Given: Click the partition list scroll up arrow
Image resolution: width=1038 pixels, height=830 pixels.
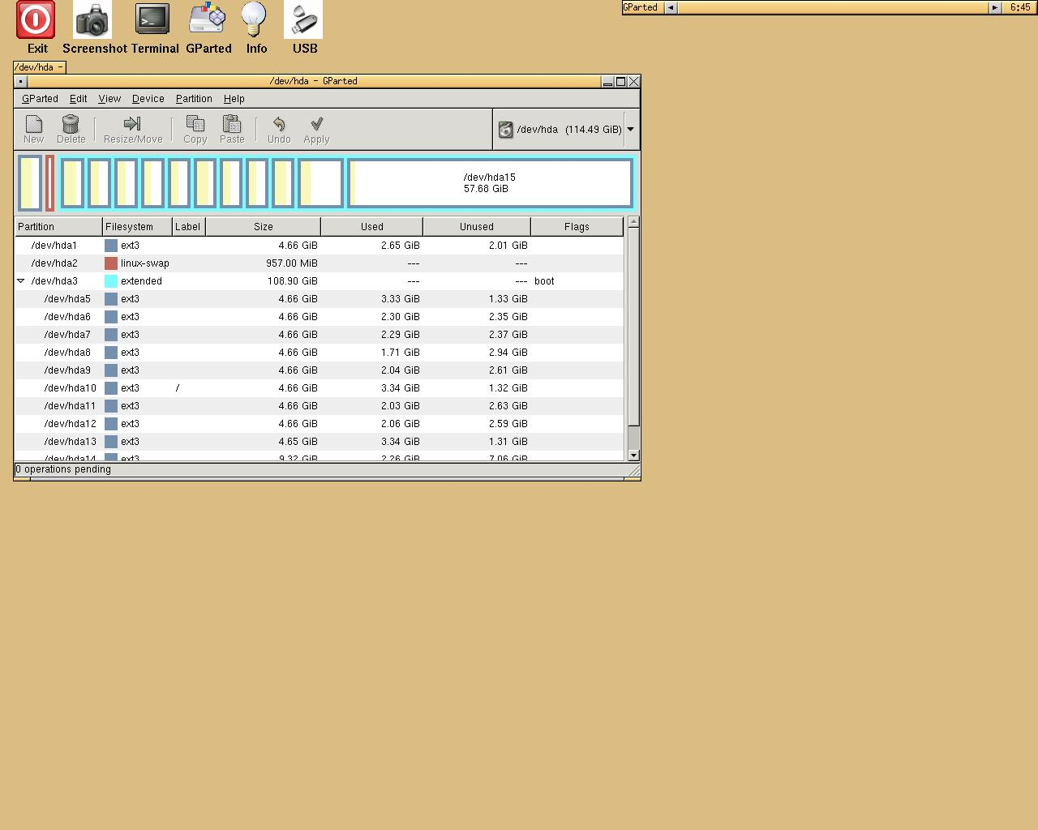Looking at the screenshot, I should (x=633, y=222).
